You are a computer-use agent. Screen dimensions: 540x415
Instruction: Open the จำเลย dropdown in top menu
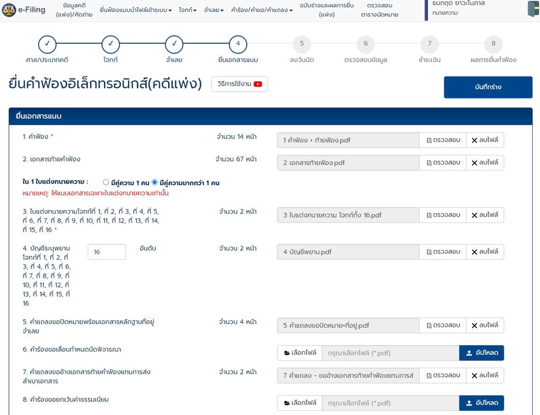[x=214, y=10]
